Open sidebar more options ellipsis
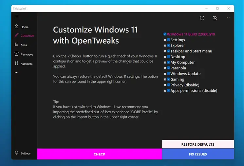 [x=16, y=72]
